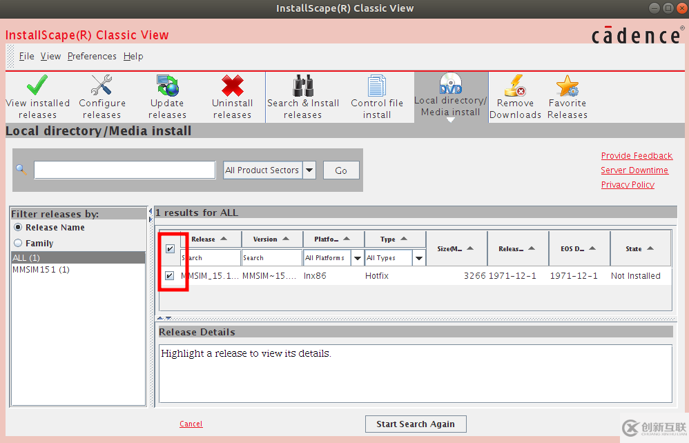Focus the Version column search field
Viewport: 689px width, 443px height.
[272, 257]
